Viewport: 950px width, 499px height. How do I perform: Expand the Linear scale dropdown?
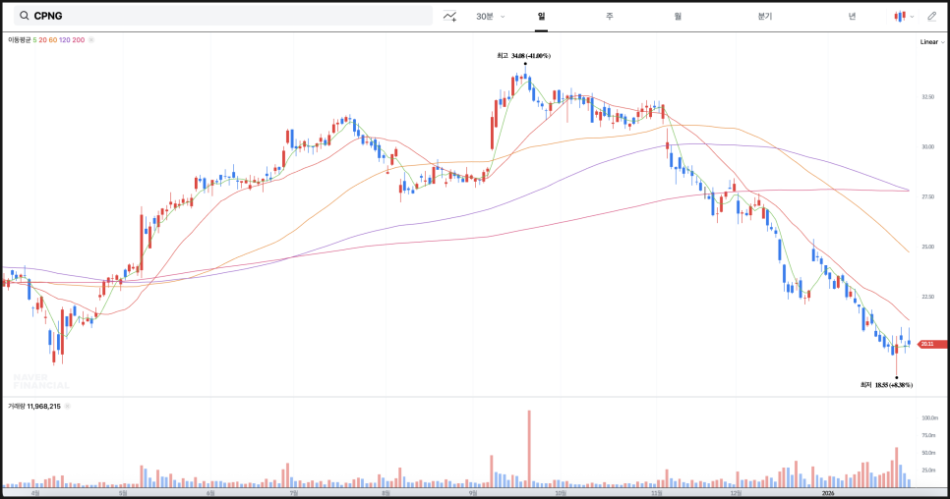coord(930,42)
